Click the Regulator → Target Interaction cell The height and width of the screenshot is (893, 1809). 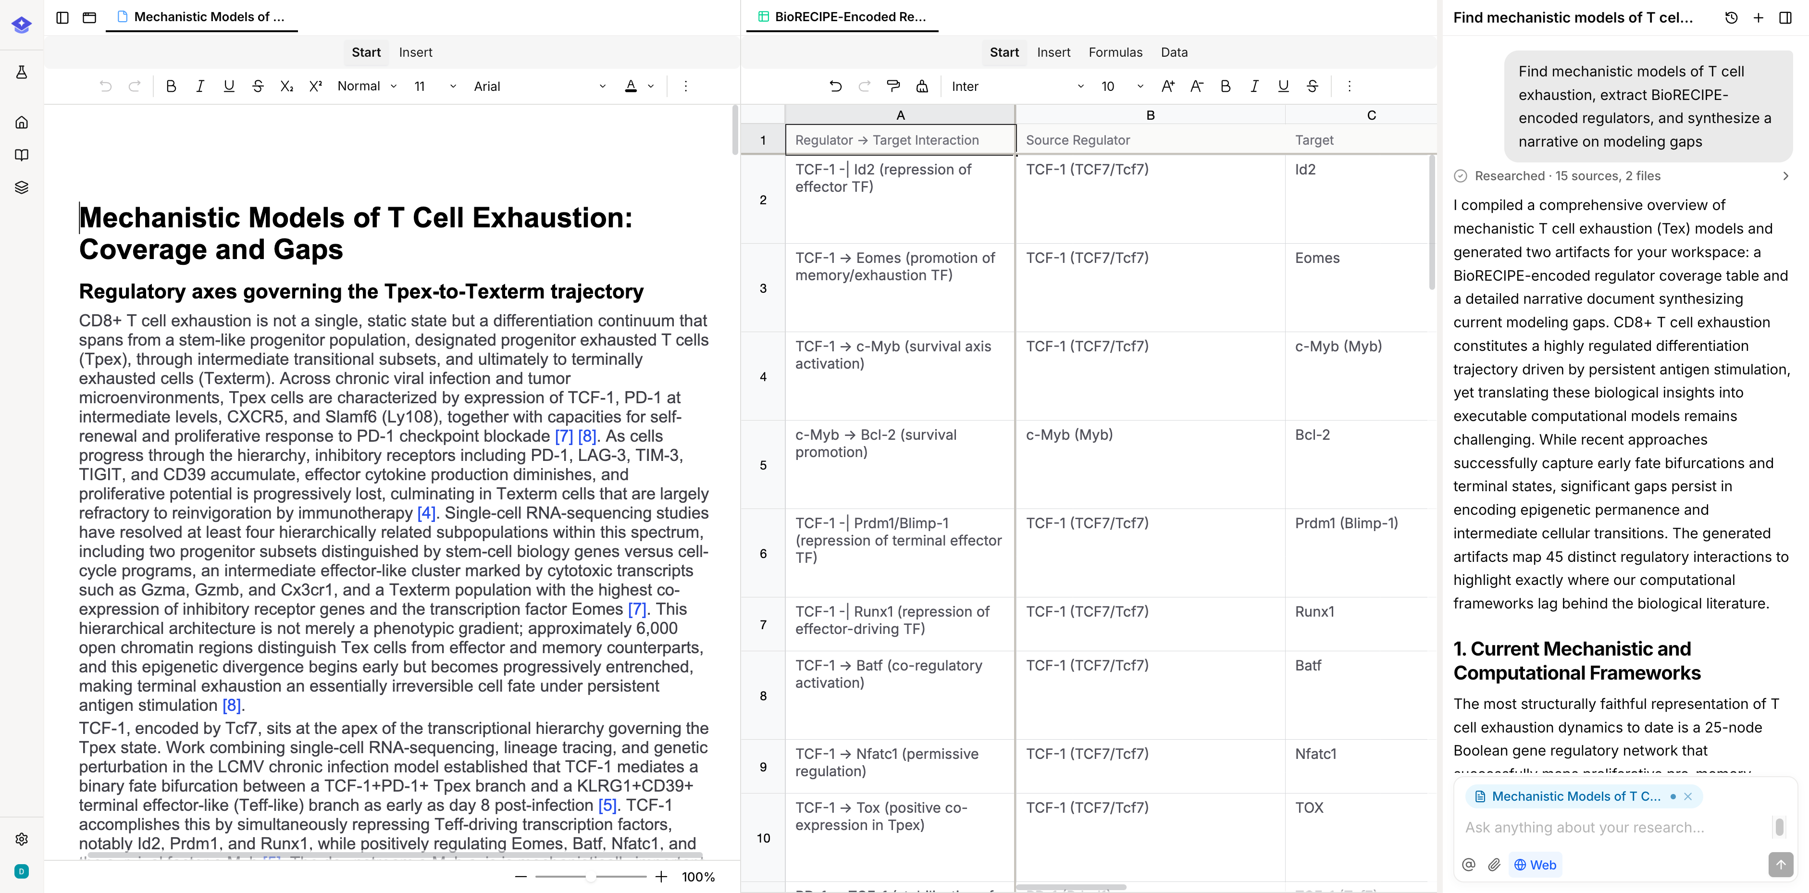(900, 140)
